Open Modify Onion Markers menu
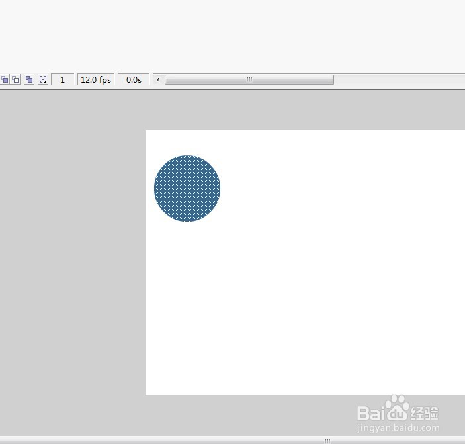The width and height of the screenshot is (465, 444). (x=43, y=79)
